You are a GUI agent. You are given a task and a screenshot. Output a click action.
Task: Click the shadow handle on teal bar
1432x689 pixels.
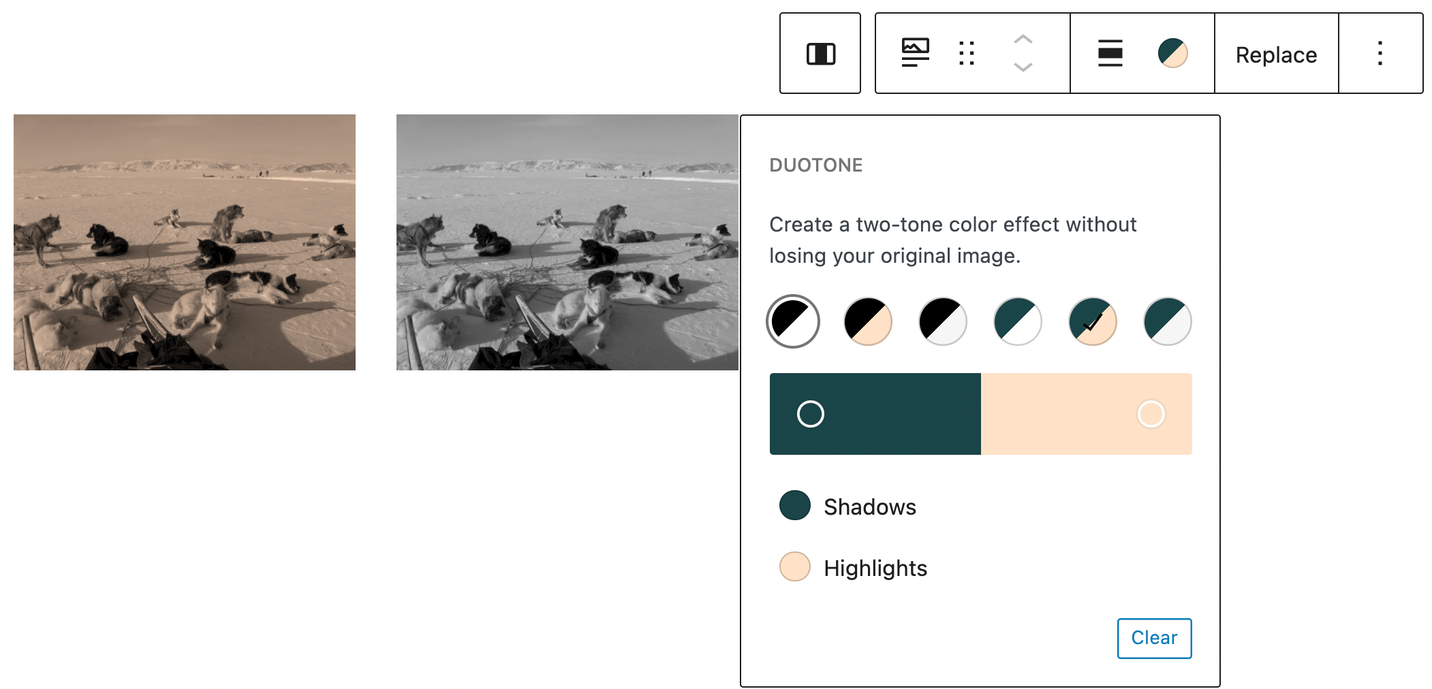point(811,414)
